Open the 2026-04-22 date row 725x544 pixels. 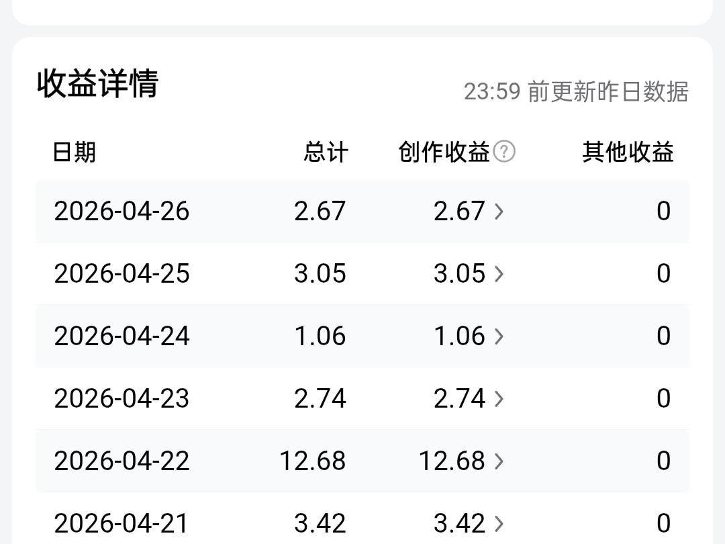[362, 461]
